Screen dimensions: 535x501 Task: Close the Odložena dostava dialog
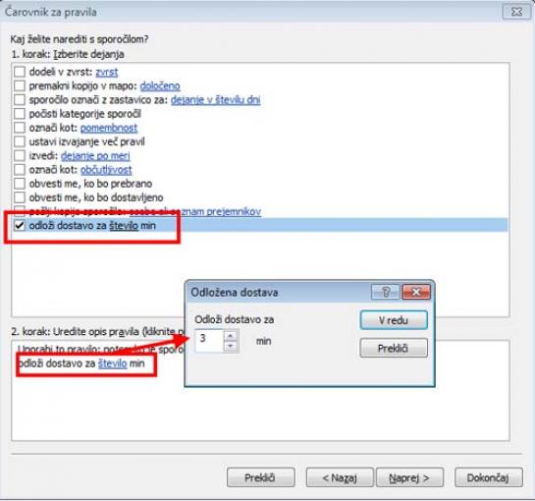416,292
